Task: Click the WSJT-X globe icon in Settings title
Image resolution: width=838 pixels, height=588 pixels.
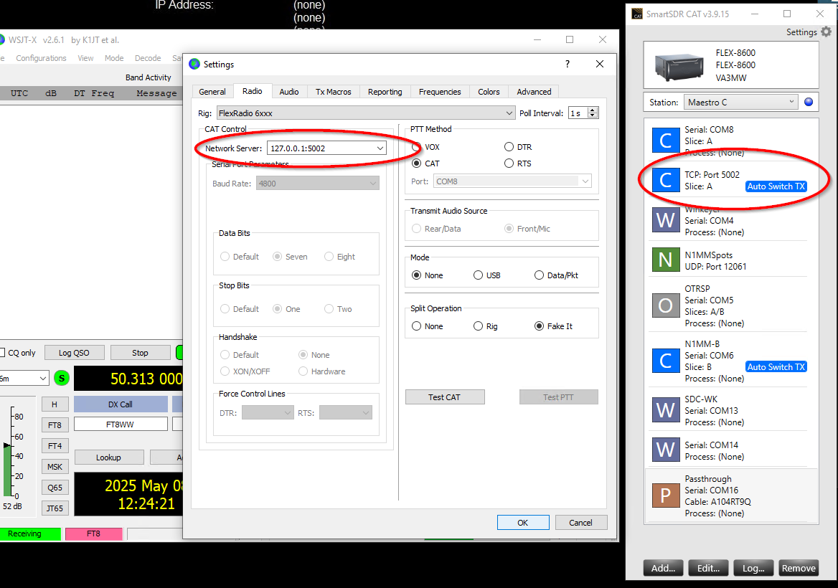Action: (194, 64)
